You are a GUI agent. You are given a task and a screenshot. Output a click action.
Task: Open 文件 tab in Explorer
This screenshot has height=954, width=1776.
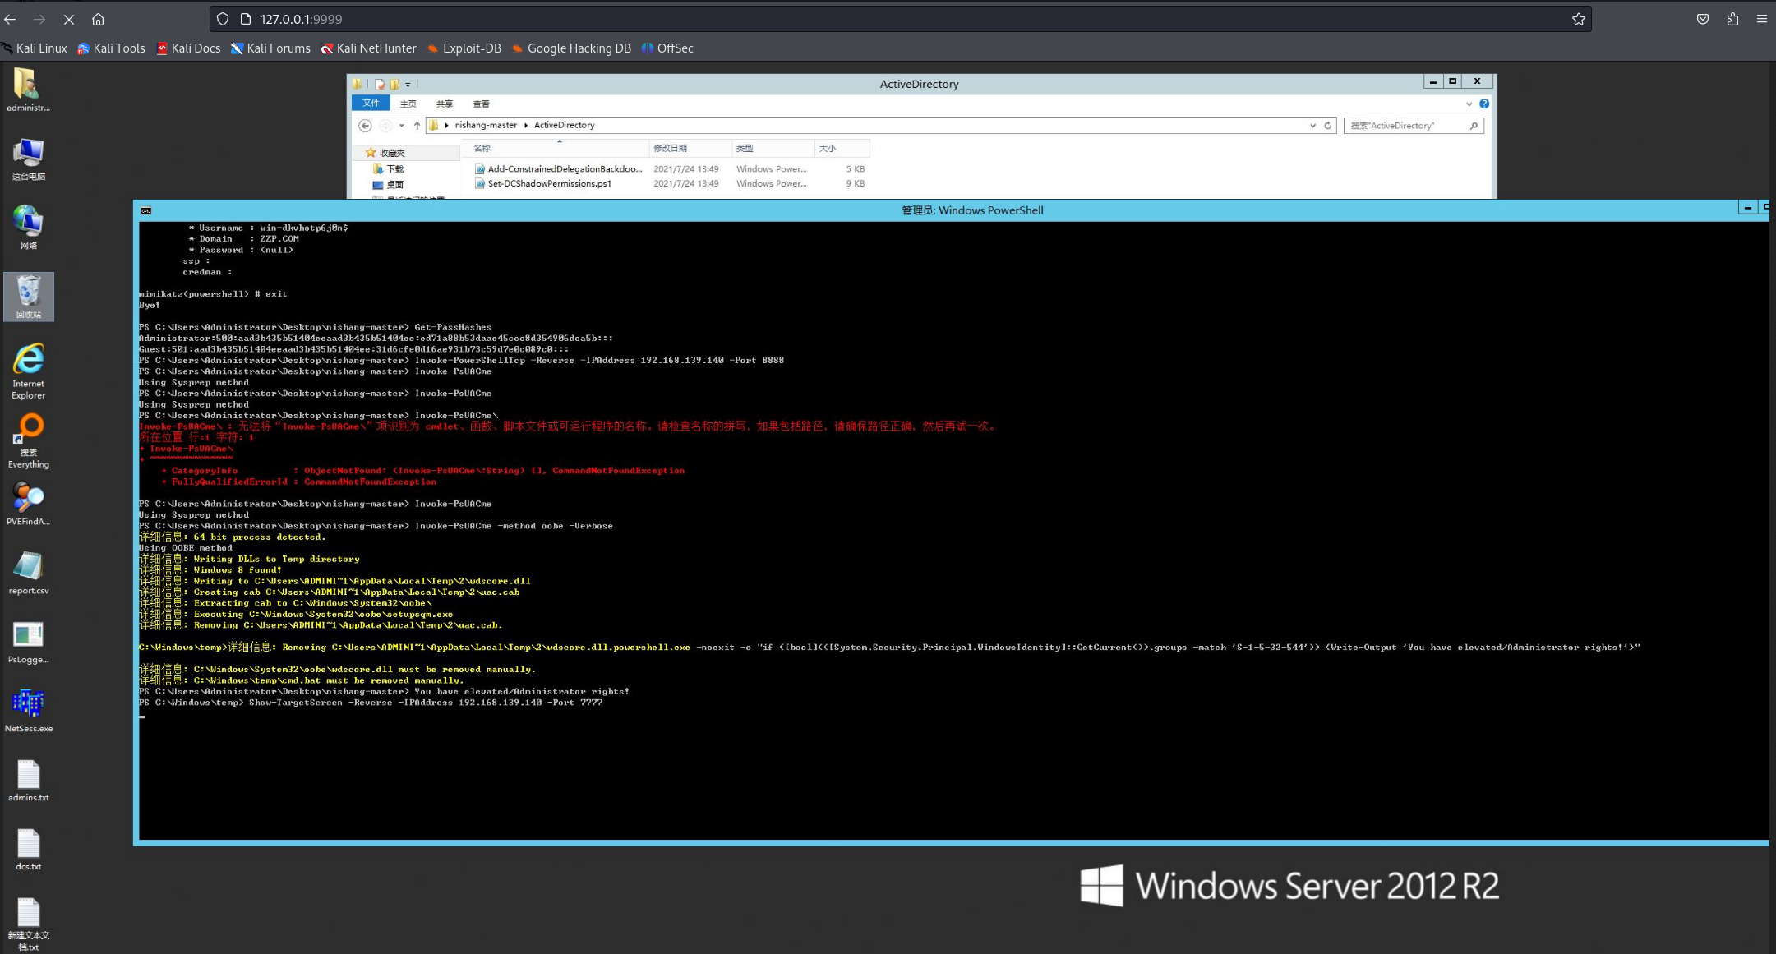tap(371, 103)
